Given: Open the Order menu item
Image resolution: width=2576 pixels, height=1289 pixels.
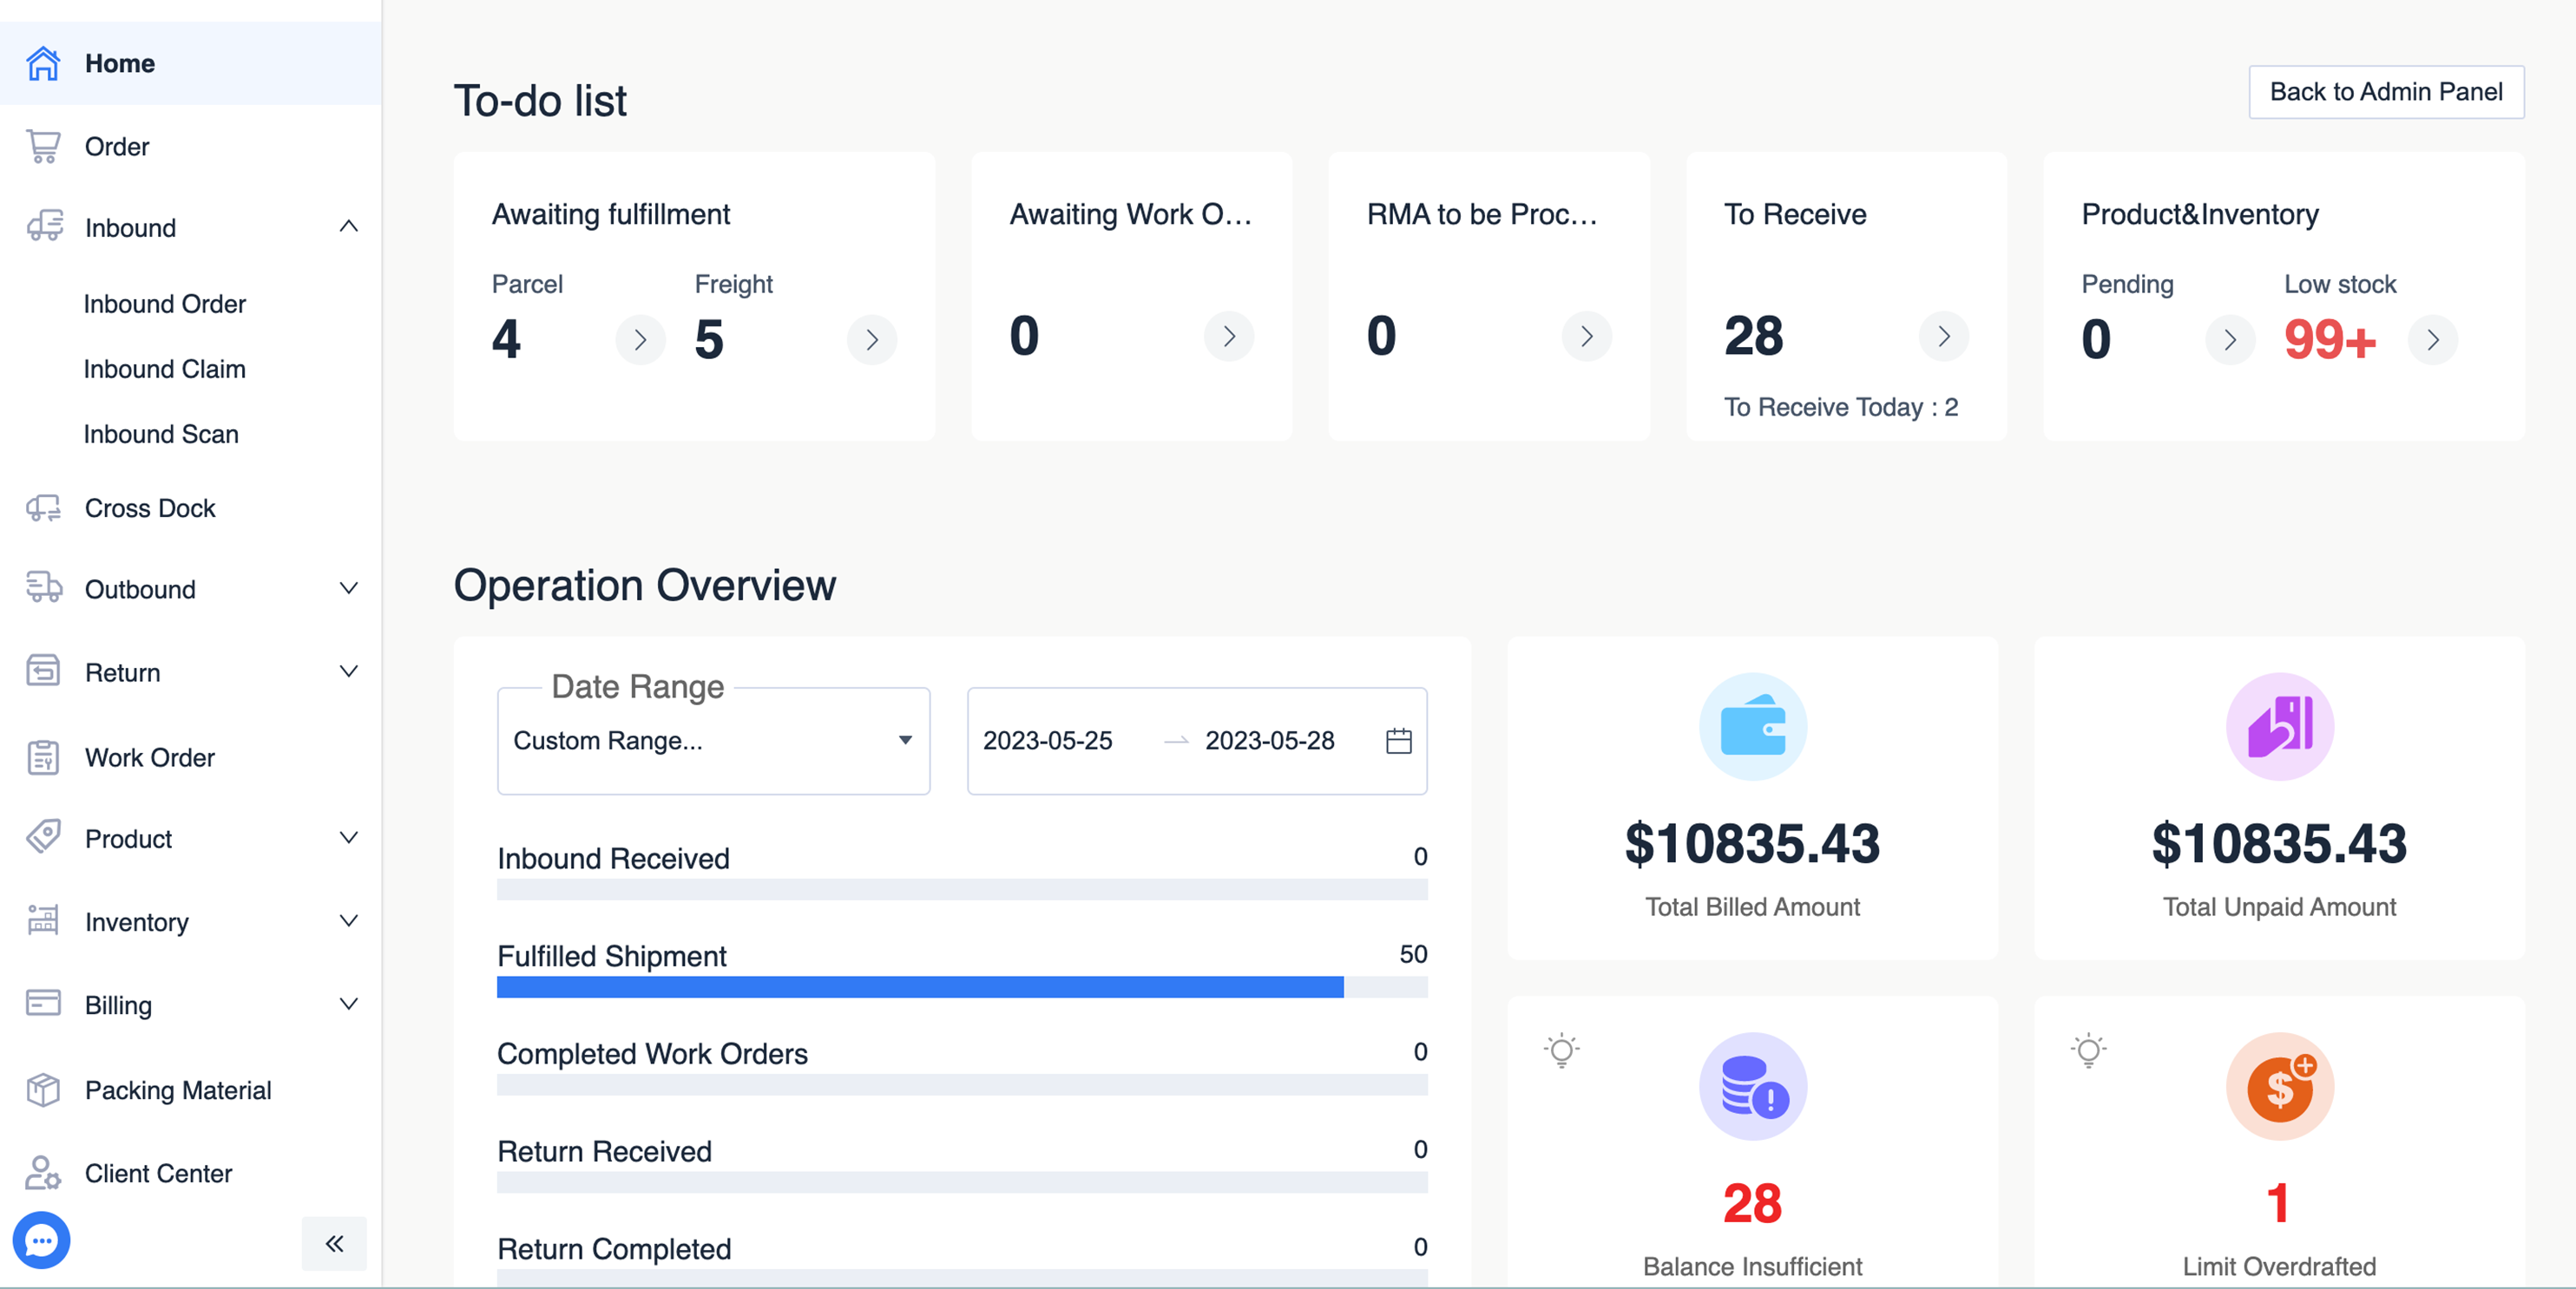Looking at the screenshot, I should [191, 147].
